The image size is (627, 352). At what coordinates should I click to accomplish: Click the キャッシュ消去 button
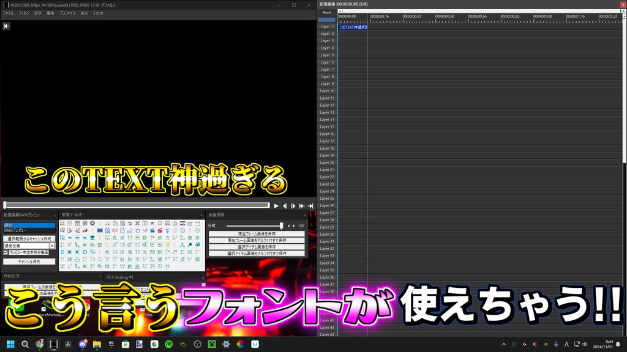(x=29, y=262)
